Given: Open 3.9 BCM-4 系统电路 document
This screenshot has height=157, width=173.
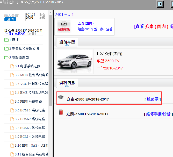Looking at the screenshot, I should pos(30,137).
